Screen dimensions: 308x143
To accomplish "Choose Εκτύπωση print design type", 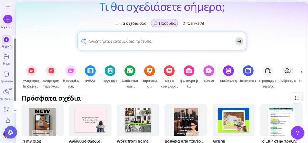I will click(228, 74).
